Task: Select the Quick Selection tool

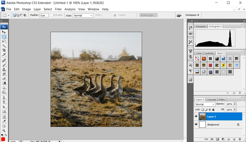Action: point(4,46)
